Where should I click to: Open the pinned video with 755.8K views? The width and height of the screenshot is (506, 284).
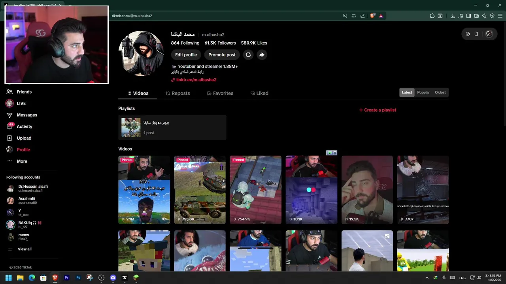(x=200, y=190)
